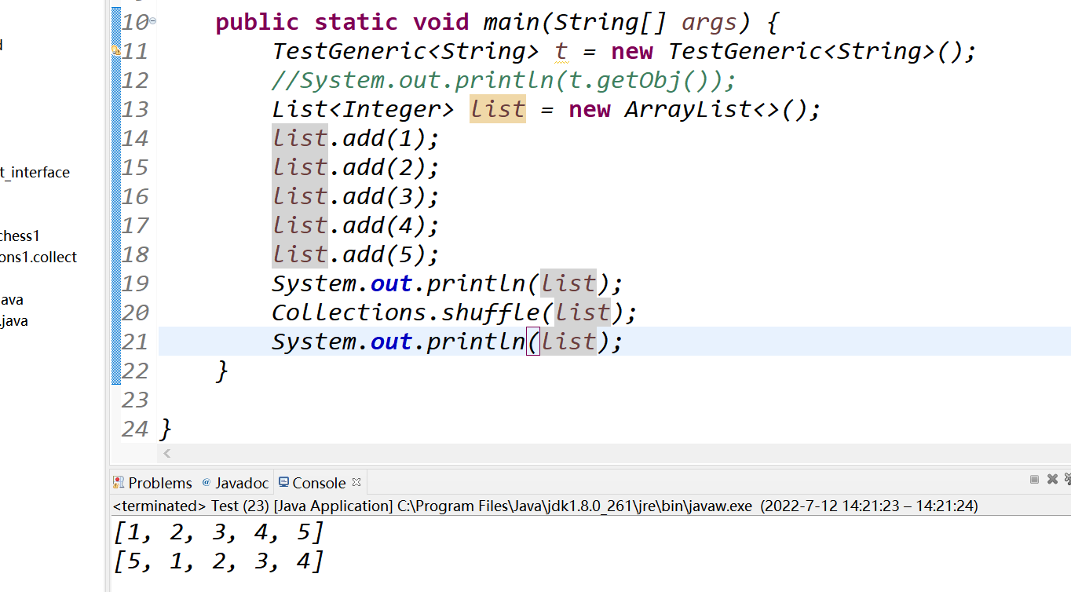Click the public keyword on line 10
Screen dimensions: 1071x592
point(258,22)
